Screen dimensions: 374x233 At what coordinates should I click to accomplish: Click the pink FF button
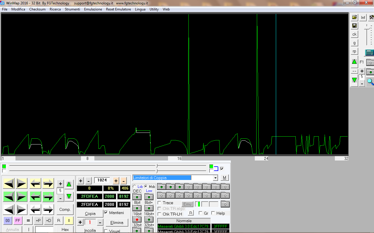click(18, 220)
